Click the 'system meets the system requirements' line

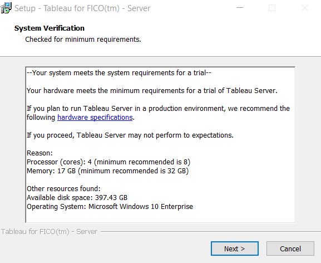[x=119, y=73]
